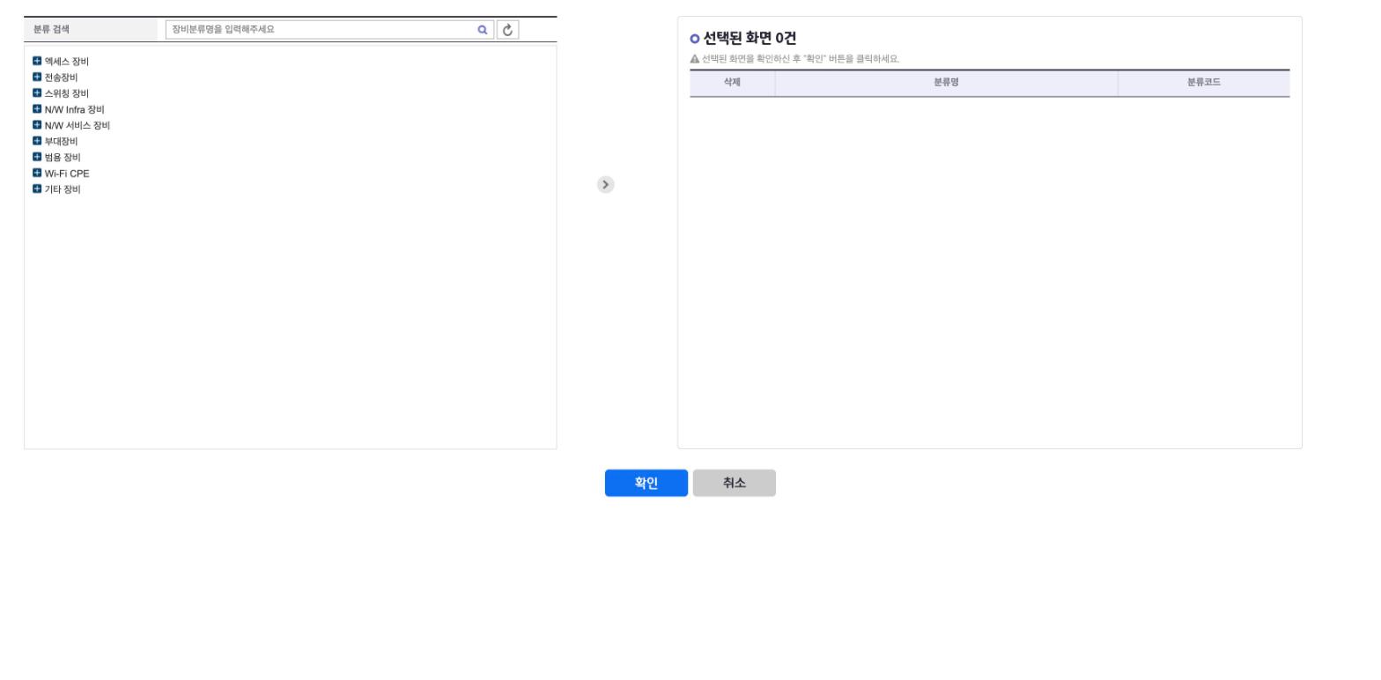Click the refresh reset icon

[x=507, y=29]
